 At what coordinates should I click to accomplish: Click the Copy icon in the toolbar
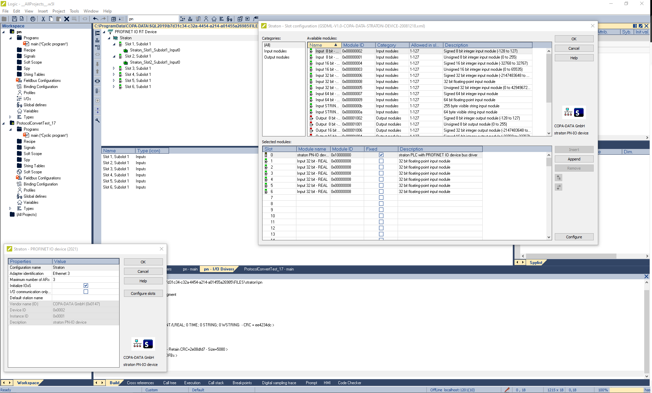(51, 19)
